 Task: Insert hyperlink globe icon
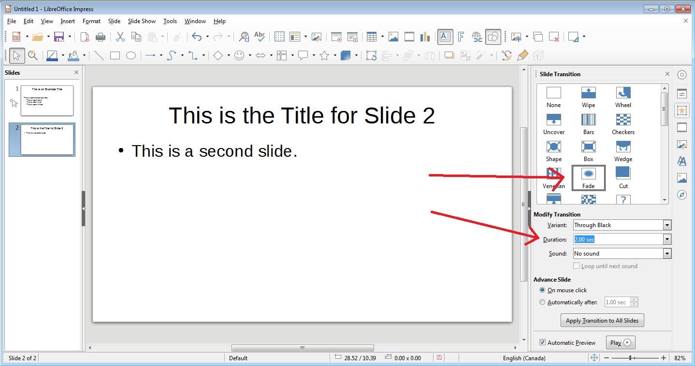pos(477,37)
